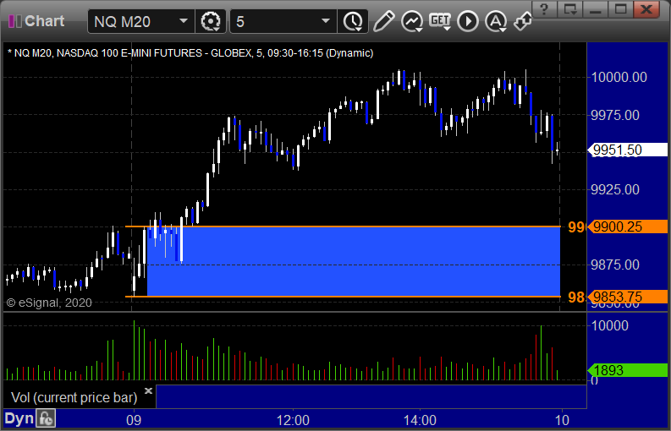Image resolution: width=671 pixels, height=431 pixels.
Task: Click the 9875.00 price axis label
Action: click(x=615, y=265)
